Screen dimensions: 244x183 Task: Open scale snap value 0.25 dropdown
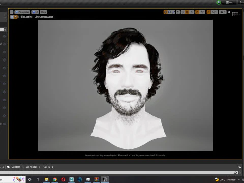pyautogui.click(x=215, y=12)
